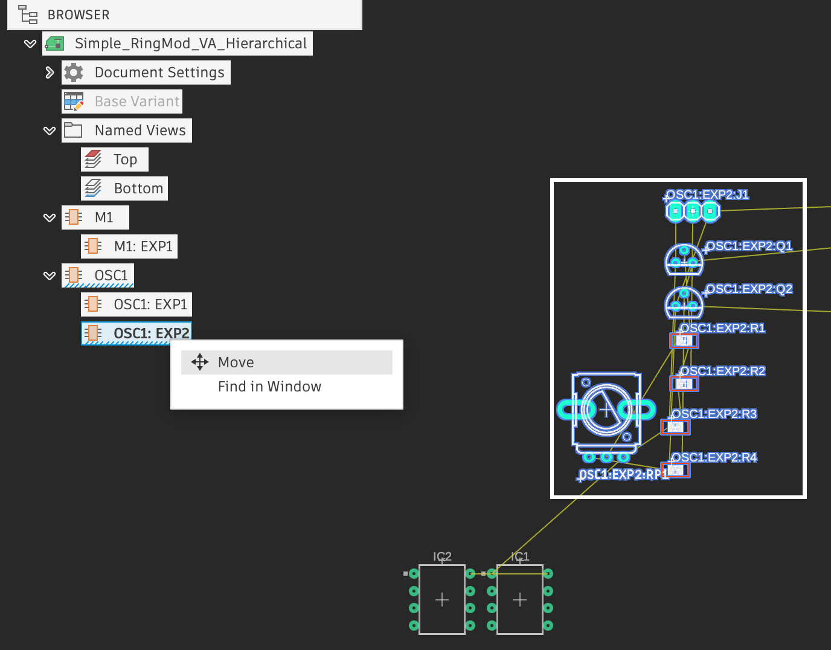This screenshot has height=650, width=831.
Task: Select the IC2 chip footprint
Action: (442, 599)
